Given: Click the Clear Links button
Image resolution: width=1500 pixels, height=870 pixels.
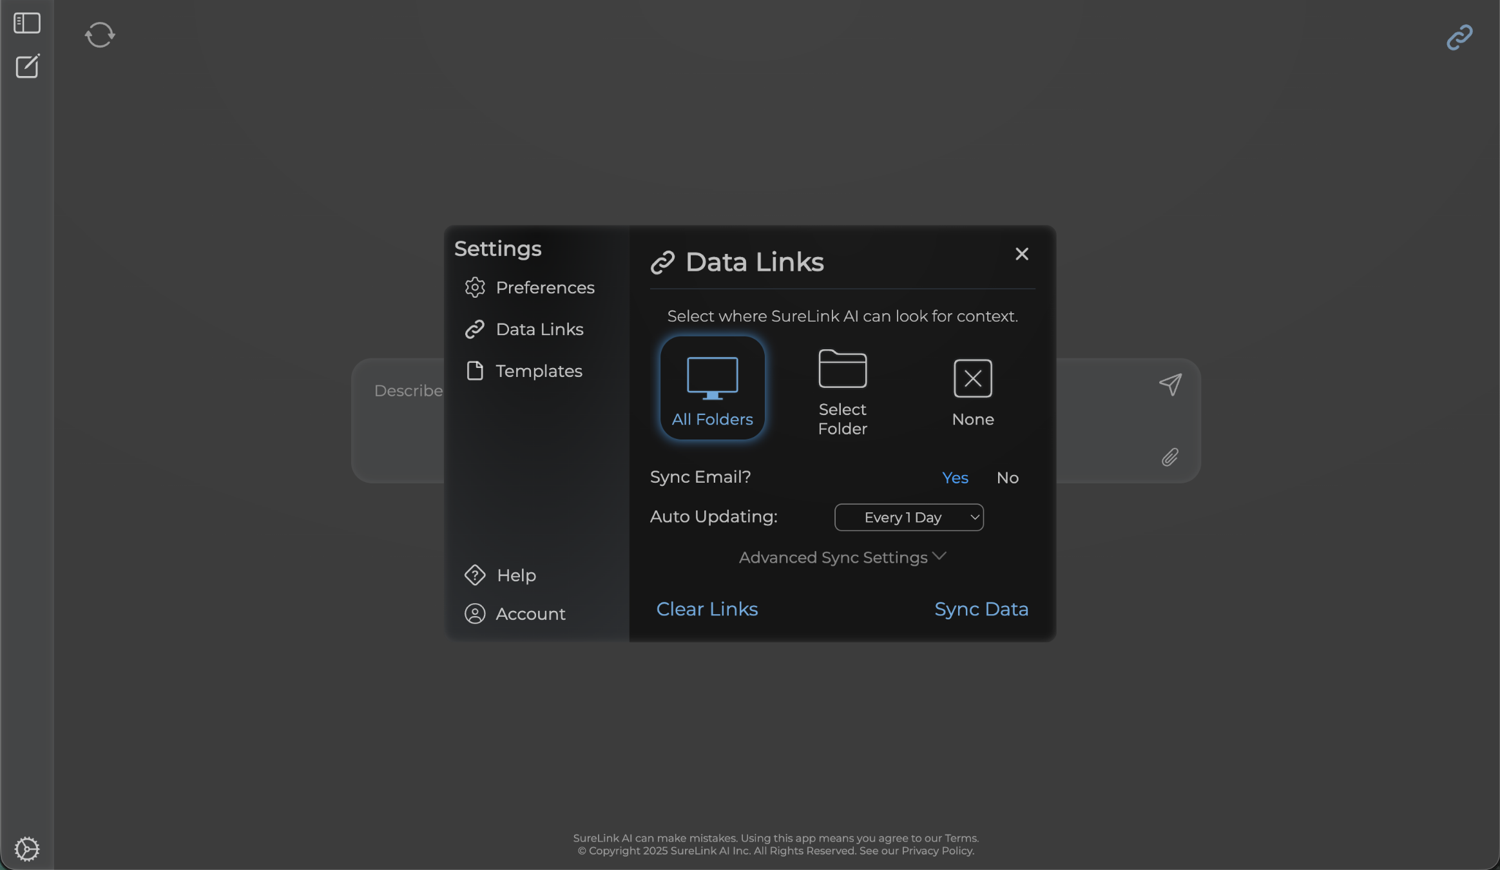Looking at the screenshot, I should point(707,609).
